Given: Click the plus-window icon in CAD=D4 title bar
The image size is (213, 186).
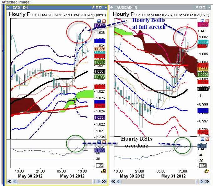Looking at the screenshot, I should tap(97, 8).
